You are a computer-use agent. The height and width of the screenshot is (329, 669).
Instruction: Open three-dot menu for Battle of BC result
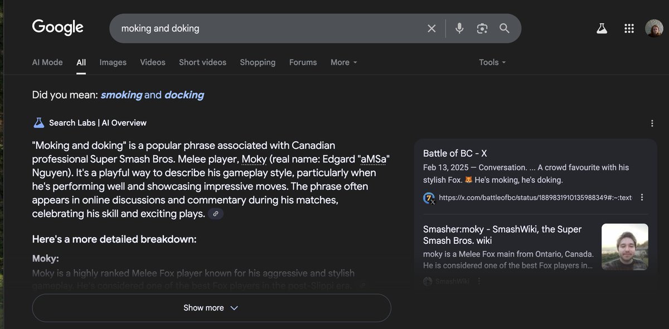(642, 197)
